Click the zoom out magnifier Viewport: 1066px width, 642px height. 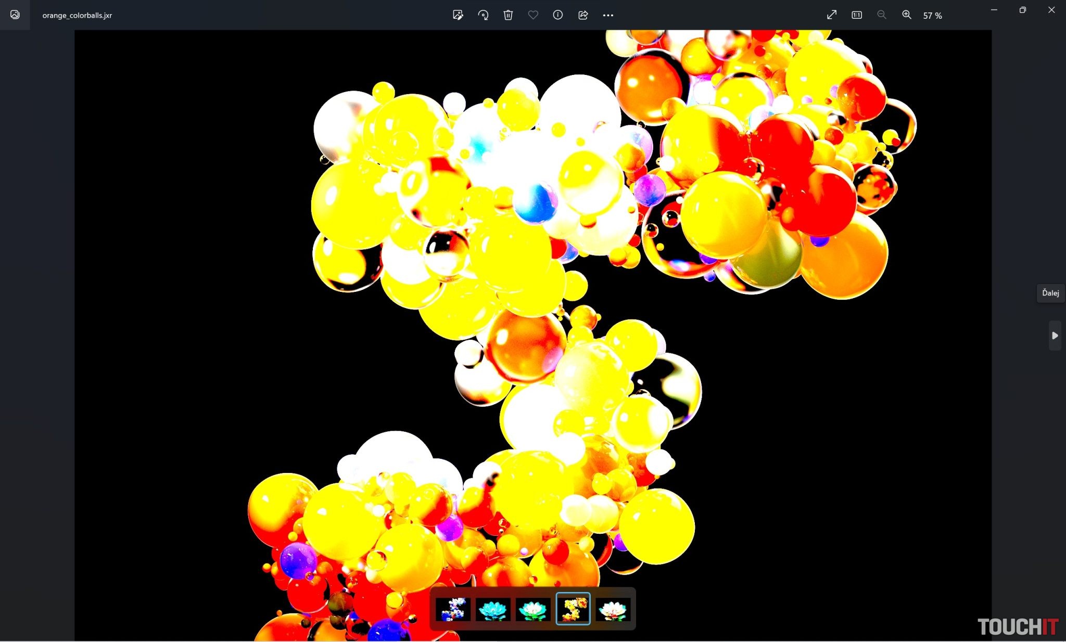882,15
